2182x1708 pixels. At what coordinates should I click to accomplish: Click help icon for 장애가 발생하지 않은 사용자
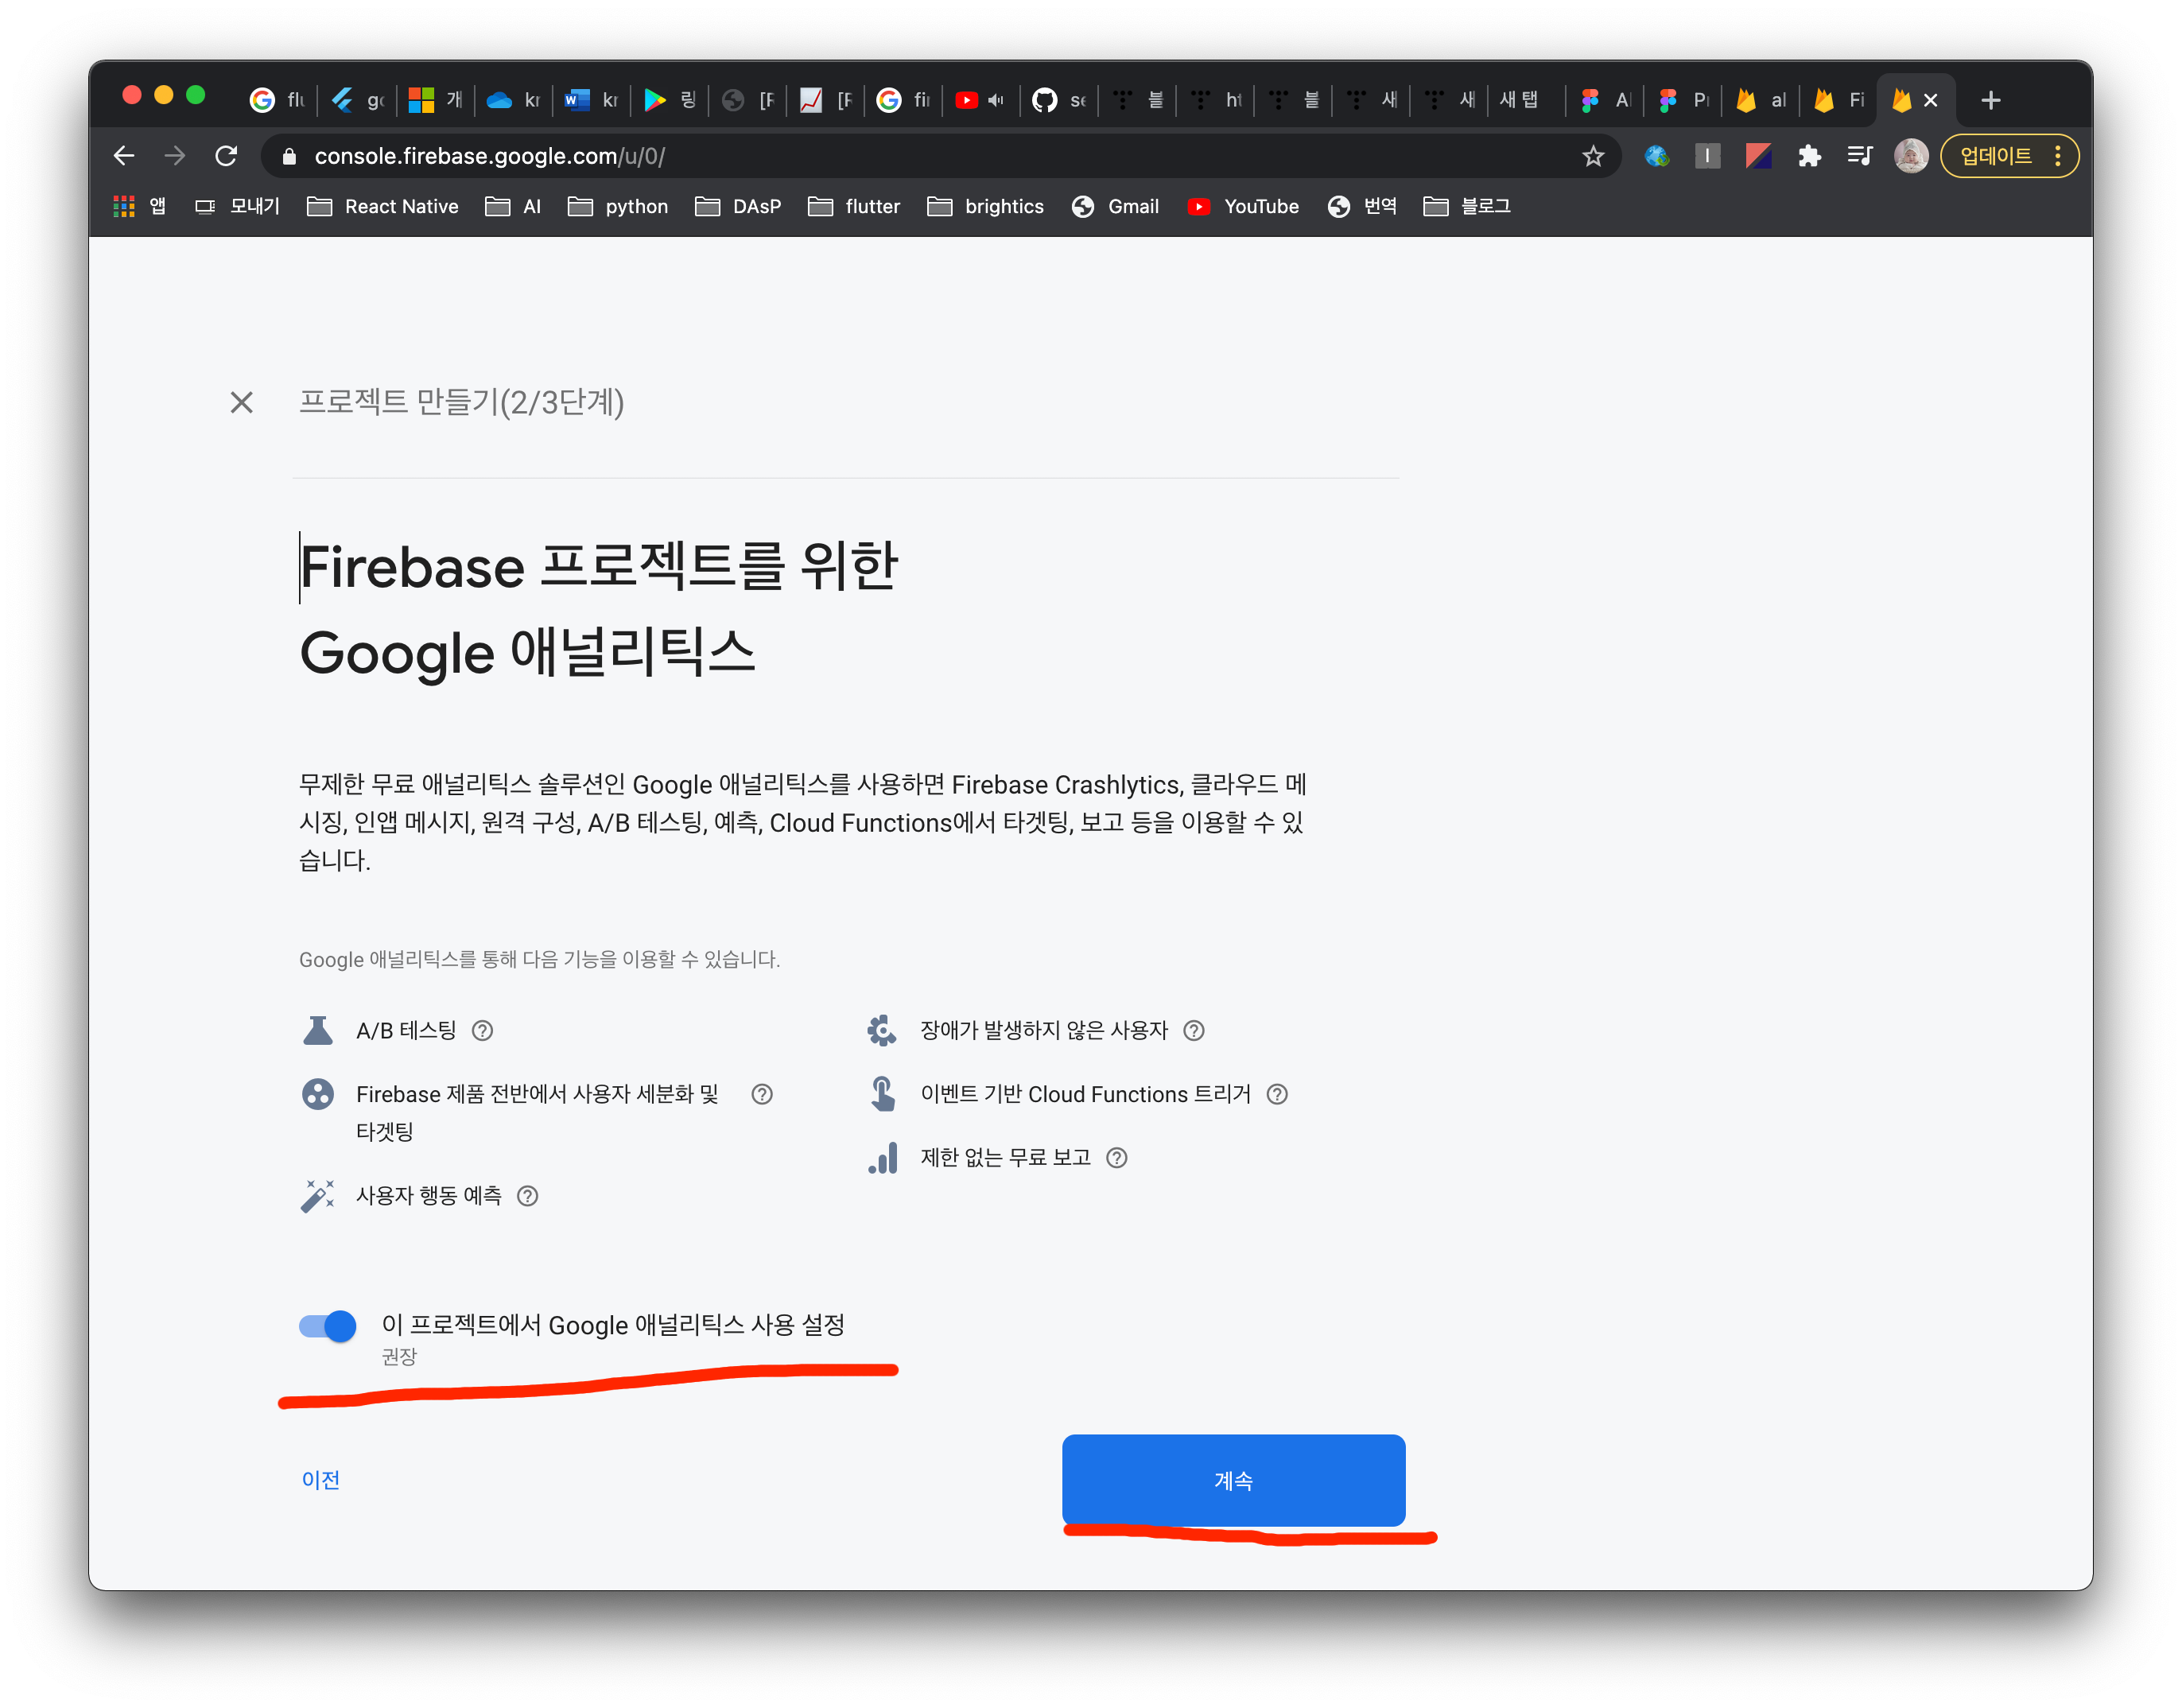[x=1194, y=1030]
